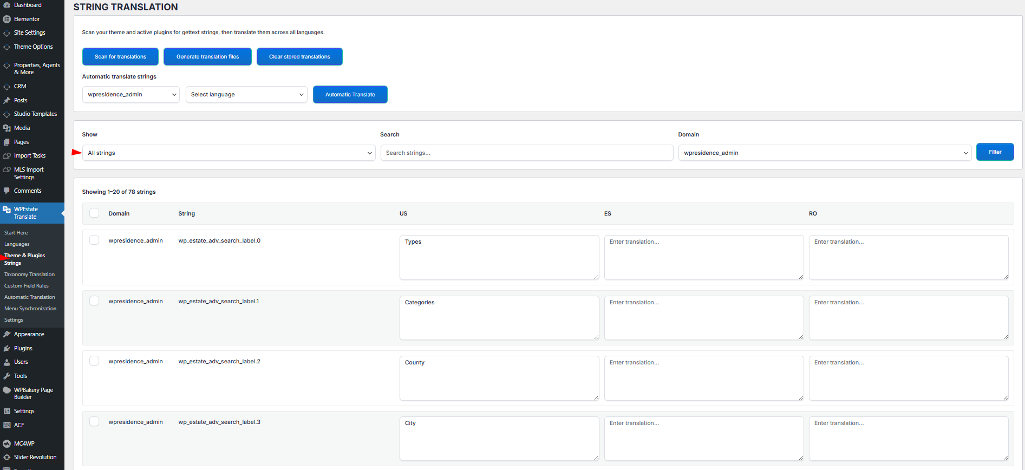This screenshot has height=470, width=1025.
Task: Click the Search strings input field
Action: (x=526, y=153)
